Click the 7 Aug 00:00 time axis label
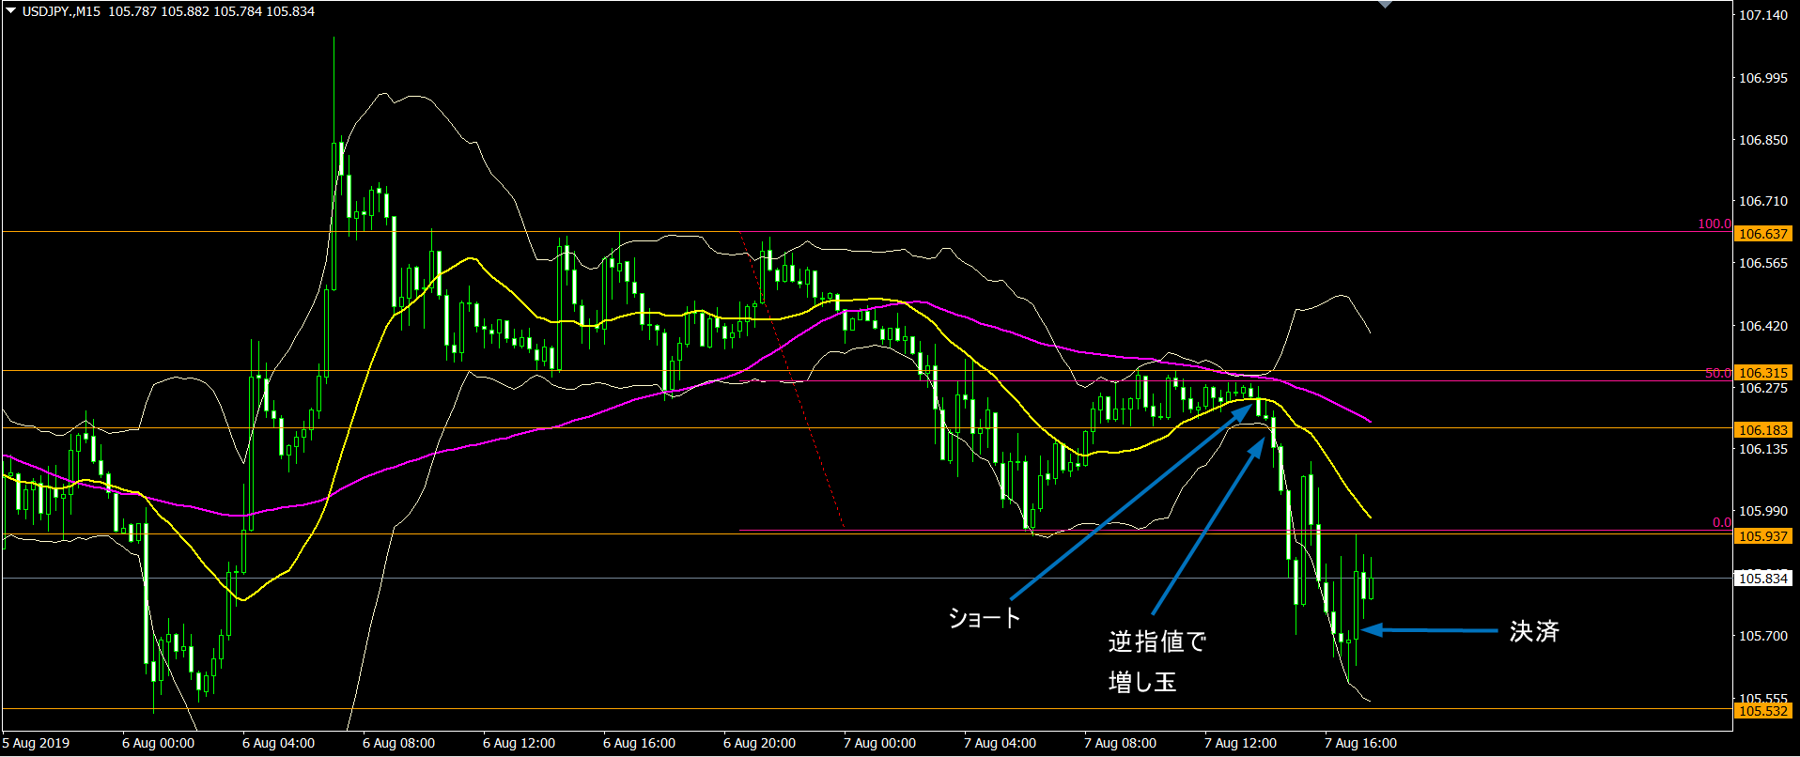The height and width of the screenshot is (757, 1800). pyautogui.click(x=879, y=743)
